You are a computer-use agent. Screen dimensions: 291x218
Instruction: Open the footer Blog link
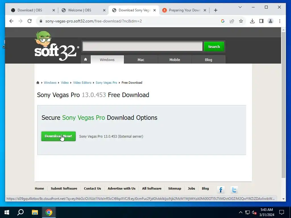click(x=205, y=188)
